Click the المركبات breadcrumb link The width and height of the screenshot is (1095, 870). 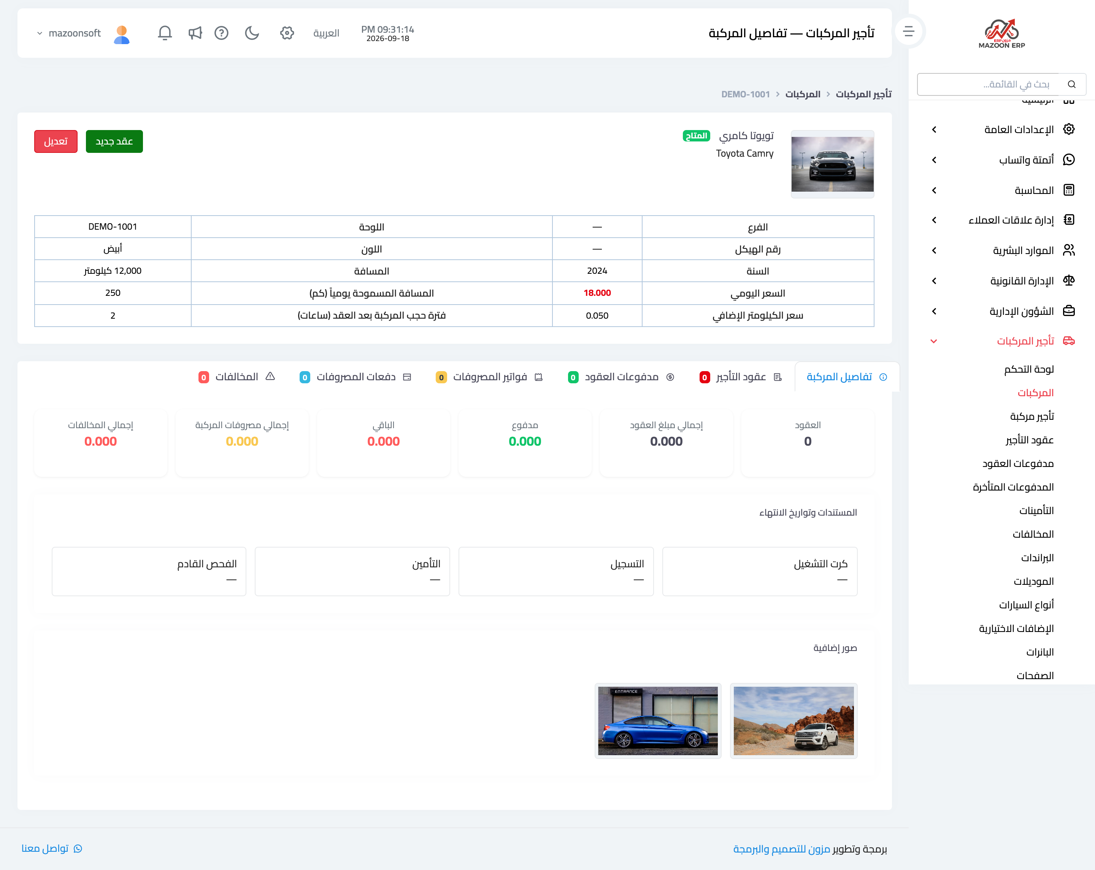(803, 94)
